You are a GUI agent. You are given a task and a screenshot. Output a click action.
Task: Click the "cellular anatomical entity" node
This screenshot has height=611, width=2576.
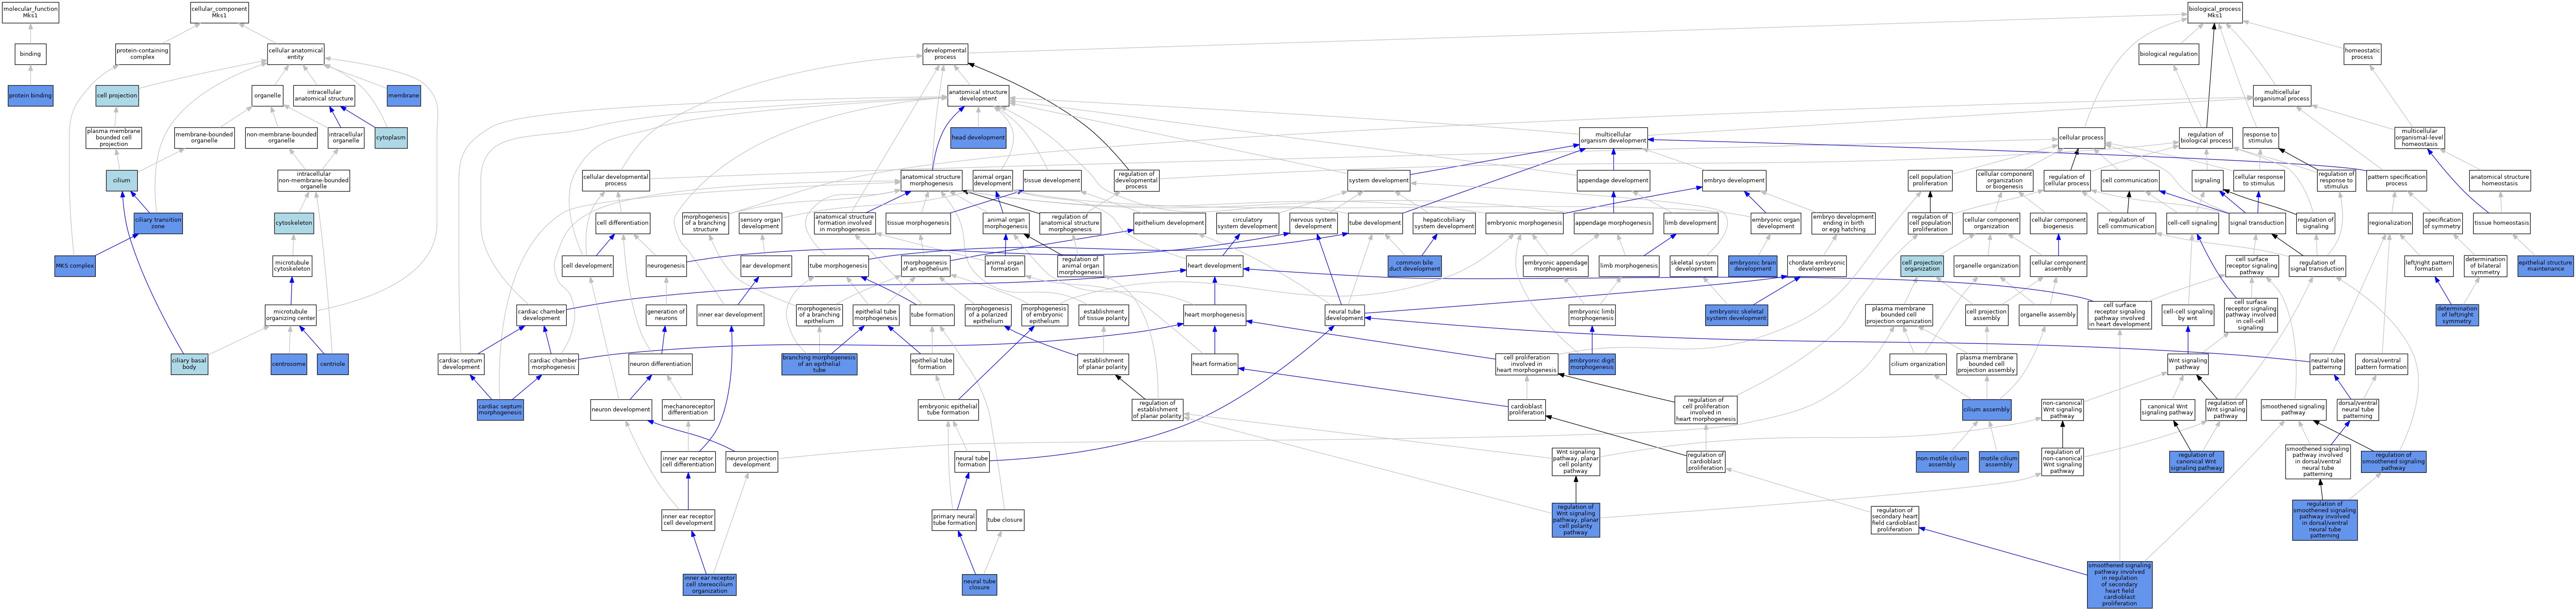coord(296,54)
